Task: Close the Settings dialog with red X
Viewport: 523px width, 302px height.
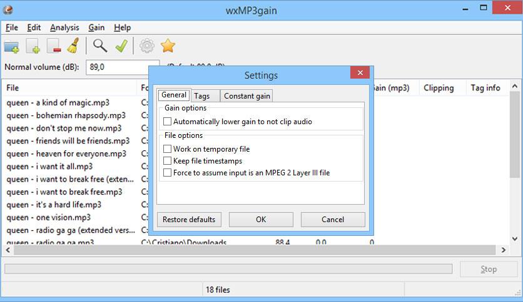Action: click(x=360, y=72)
